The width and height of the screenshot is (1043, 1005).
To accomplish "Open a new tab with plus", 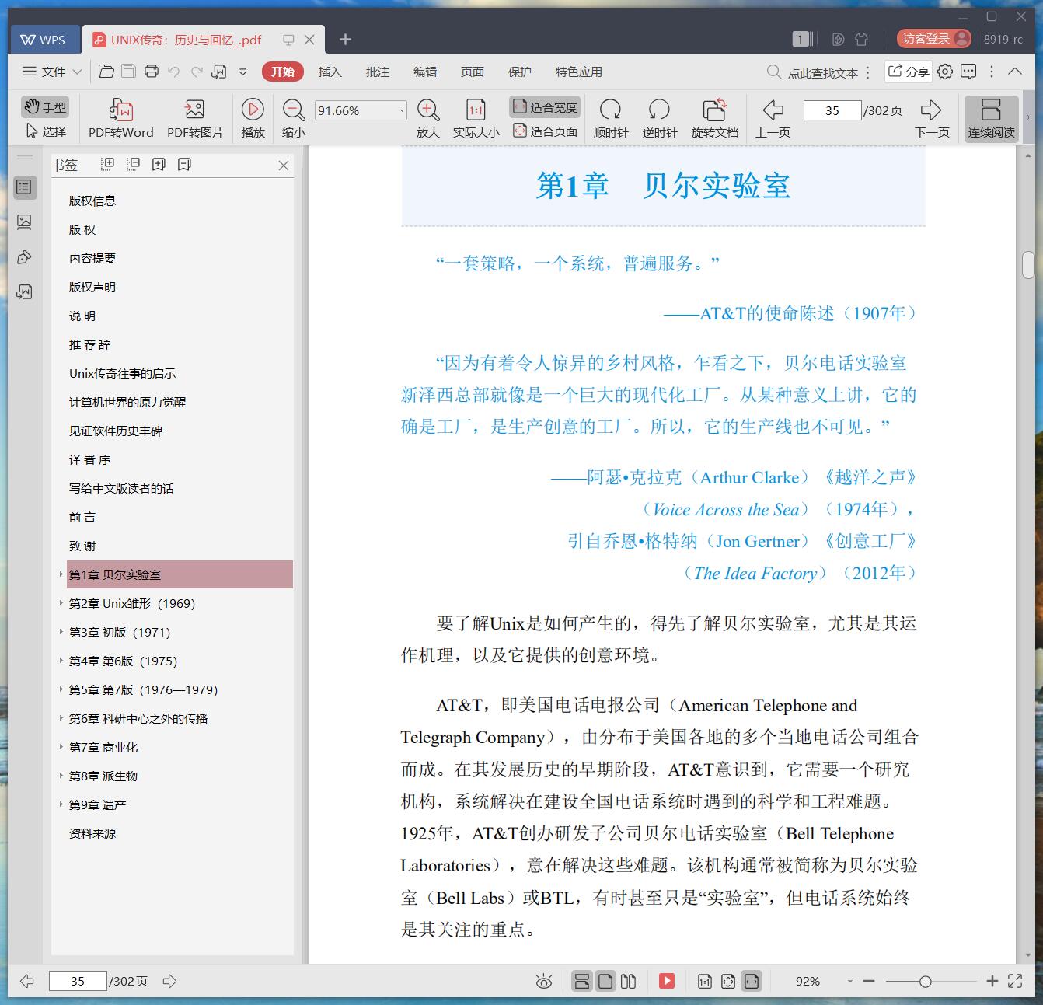I will click(x=345, y=39).
